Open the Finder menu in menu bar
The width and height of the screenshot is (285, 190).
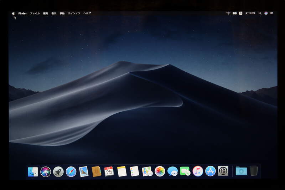pyautogui.click(x=22, y=13)
